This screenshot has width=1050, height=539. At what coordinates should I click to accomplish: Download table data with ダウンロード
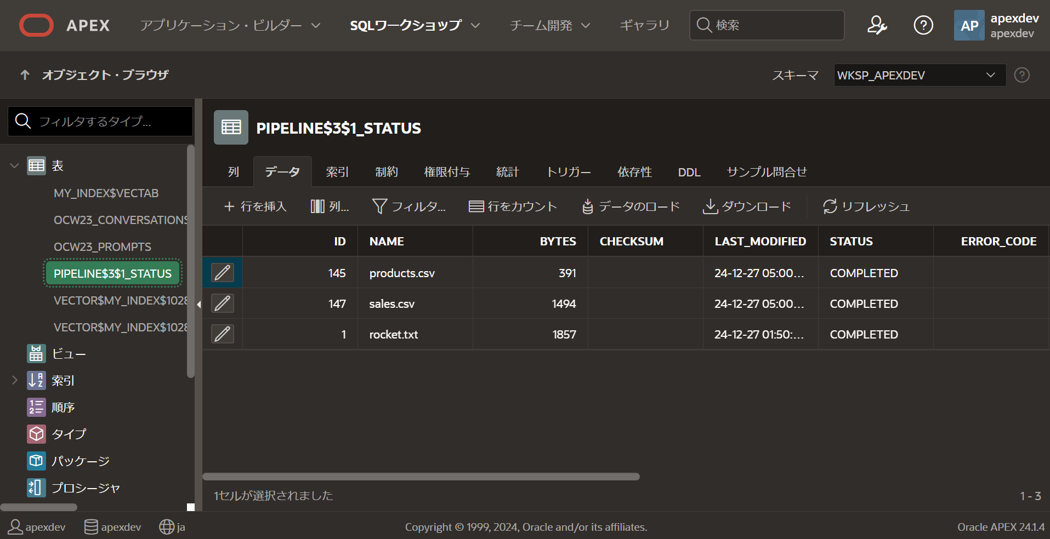(x=747, y=207)
